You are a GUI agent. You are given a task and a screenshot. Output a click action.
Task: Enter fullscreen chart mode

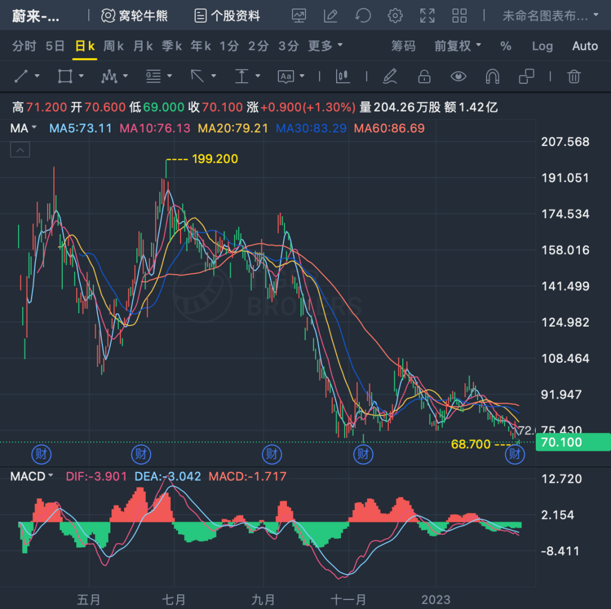tap(427, 16)
